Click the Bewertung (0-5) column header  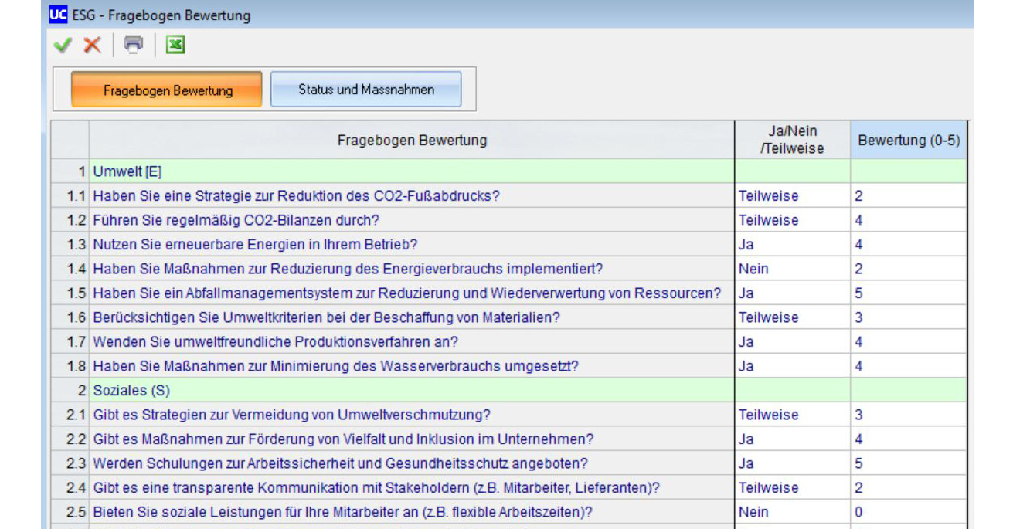[x=908, y=140]
